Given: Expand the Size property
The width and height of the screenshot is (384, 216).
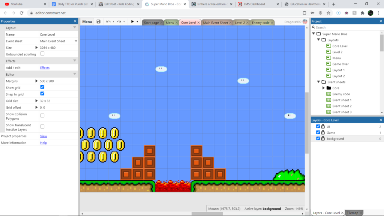Looking at the screenshot, I should (x=36, y=48).
